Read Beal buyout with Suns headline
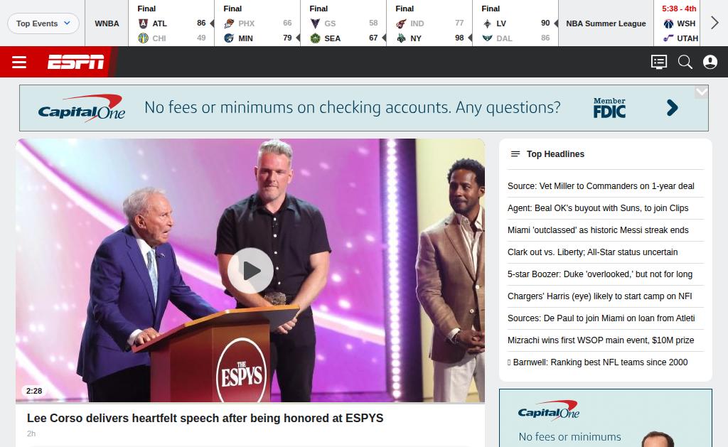This screenshot has width=728, height=447. coord(598,208)
